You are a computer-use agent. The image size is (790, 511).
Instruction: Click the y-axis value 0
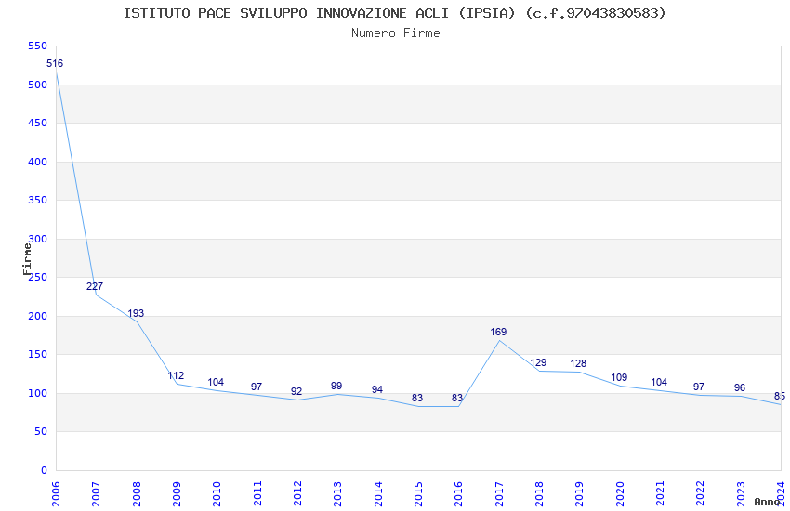point(45,470)
